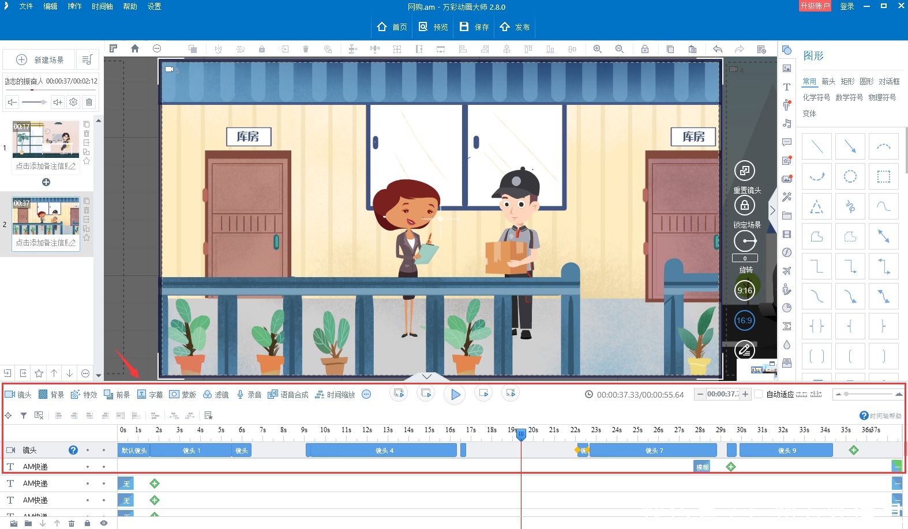Image resolution: width=908 pixels, height=529 pixels.
Task: Click the reset camera 重置镜头 icon
Action: click(745, 171)
